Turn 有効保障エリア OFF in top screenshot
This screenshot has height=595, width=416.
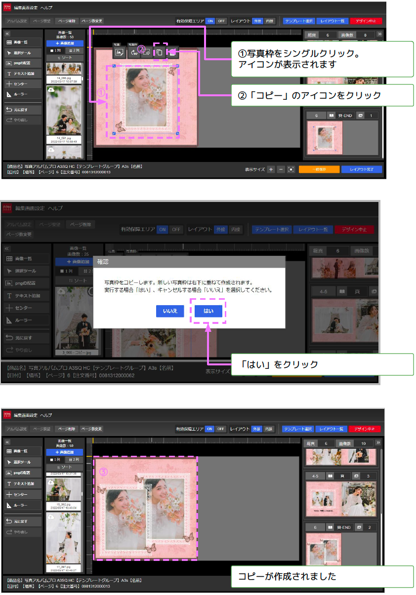click(221, 21)
